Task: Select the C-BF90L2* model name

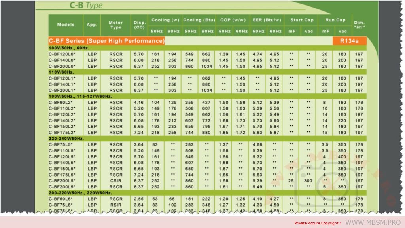Action: click(x=62, y=102)
